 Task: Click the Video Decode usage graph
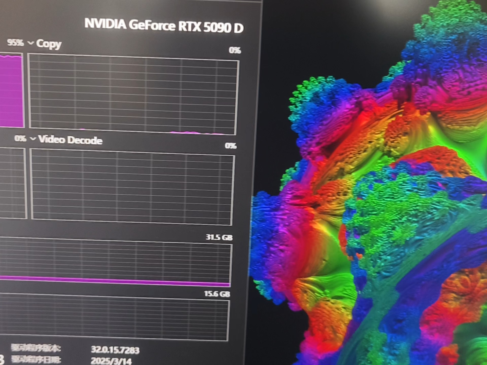tap(132, 187)
